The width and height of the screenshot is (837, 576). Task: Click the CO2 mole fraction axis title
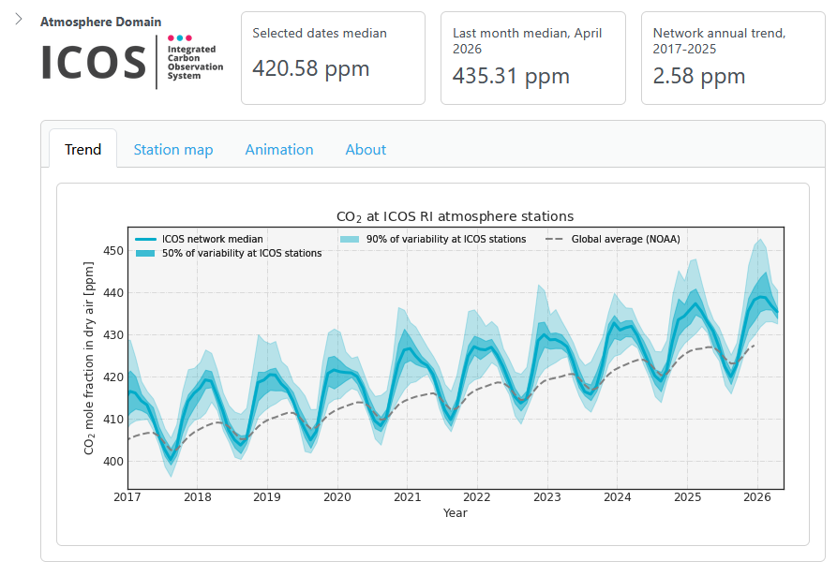point(89,358)
